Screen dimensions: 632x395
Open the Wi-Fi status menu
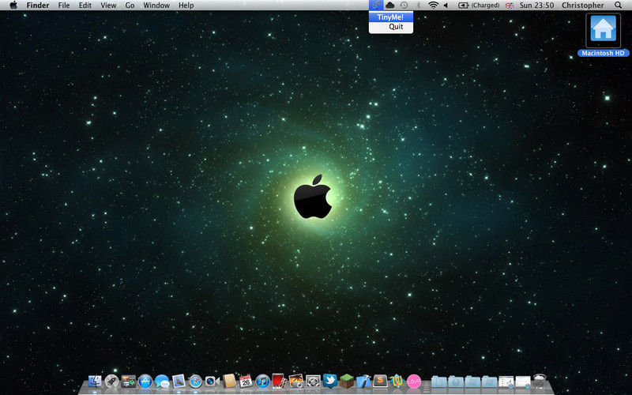pos(433,6)
